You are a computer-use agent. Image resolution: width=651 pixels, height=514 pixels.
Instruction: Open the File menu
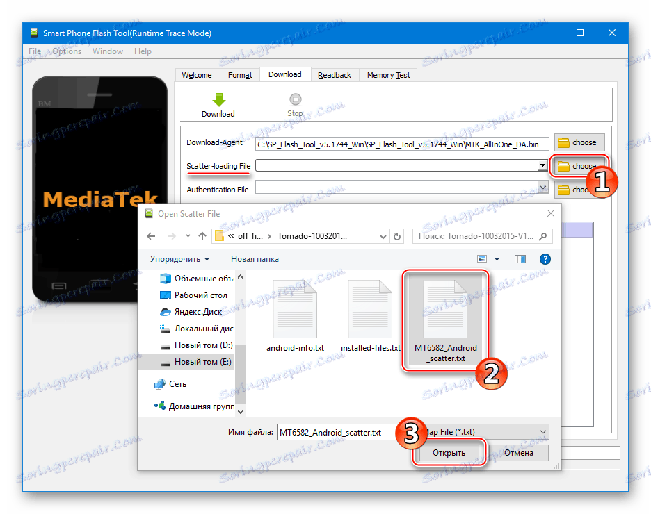35,51
